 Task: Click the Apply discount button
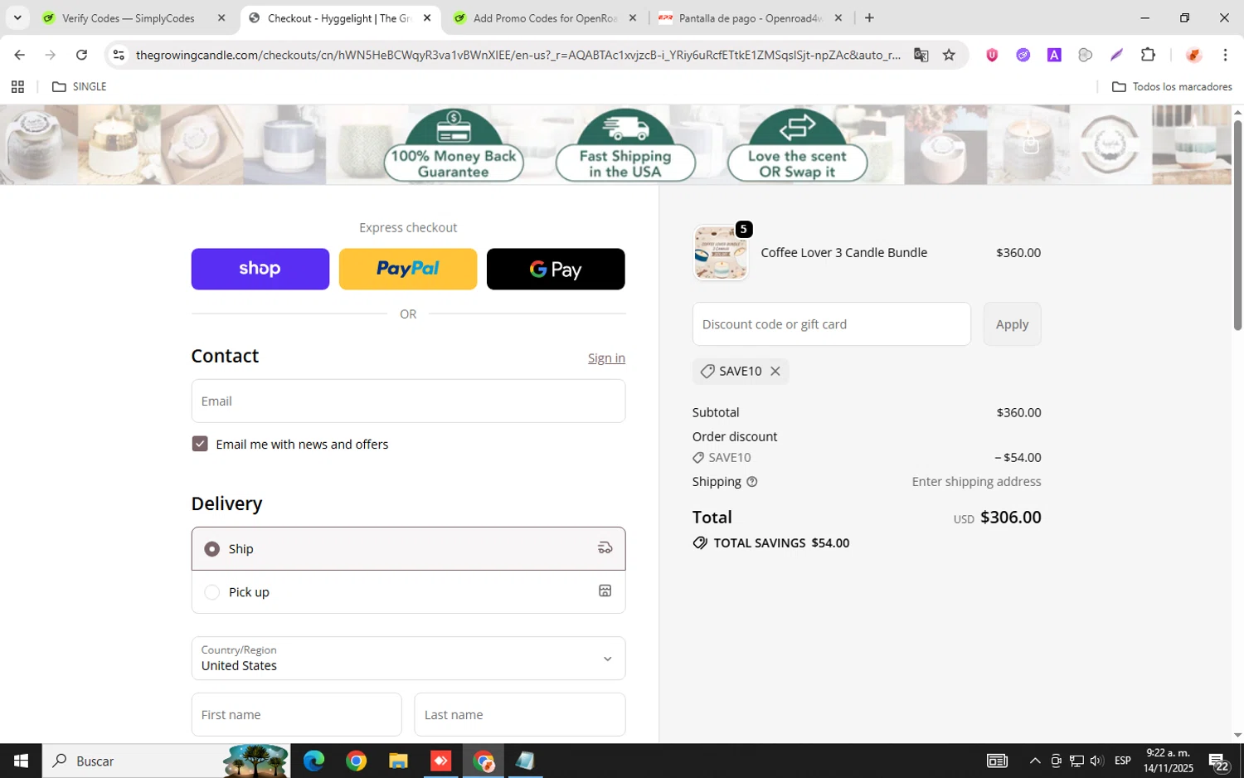[1012, 324]
